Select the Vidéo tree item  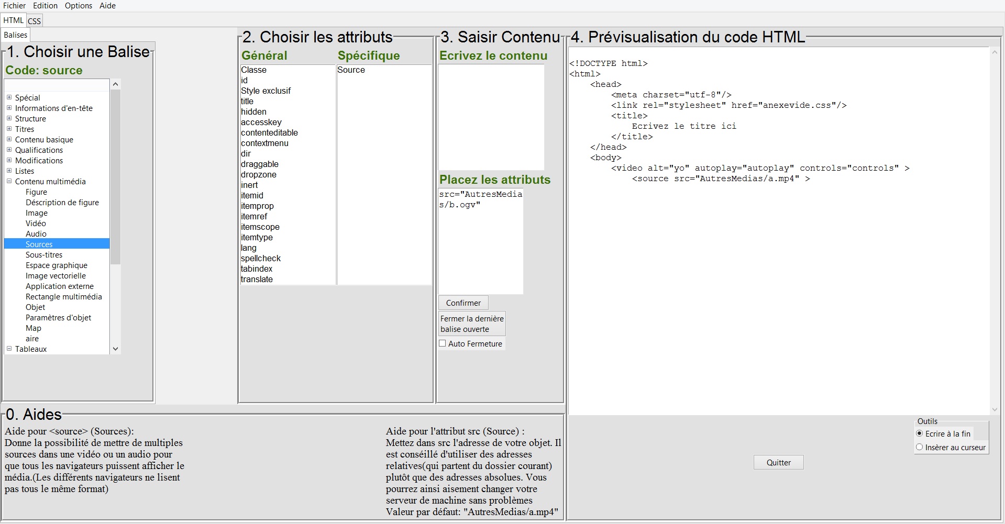click(36, 224)
